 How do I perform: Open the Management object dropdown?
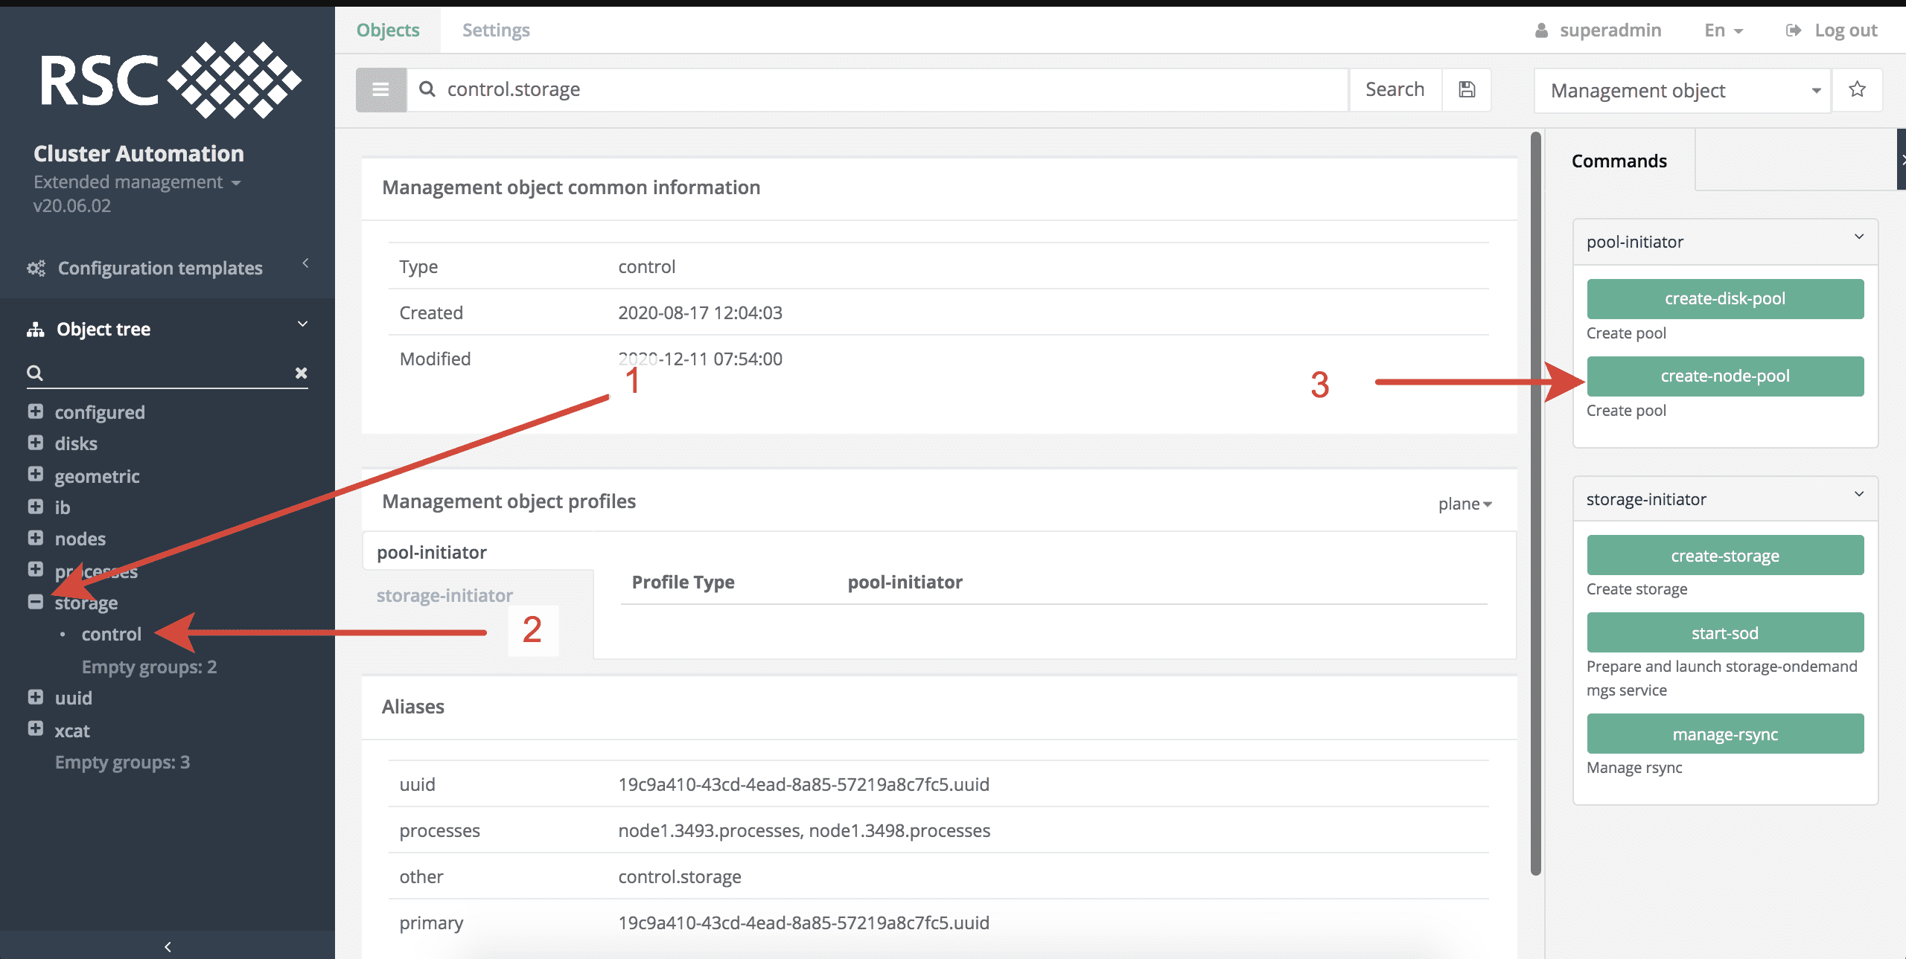1681,91
